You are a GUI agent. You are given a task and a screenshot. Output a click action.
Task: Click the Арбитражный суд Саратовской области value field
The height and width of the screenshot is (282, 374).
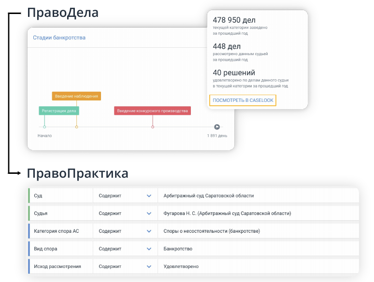[259, 196]
